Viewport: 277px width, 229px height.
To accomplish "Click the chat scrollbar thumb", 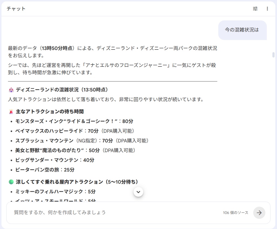I will coord(273,55).
